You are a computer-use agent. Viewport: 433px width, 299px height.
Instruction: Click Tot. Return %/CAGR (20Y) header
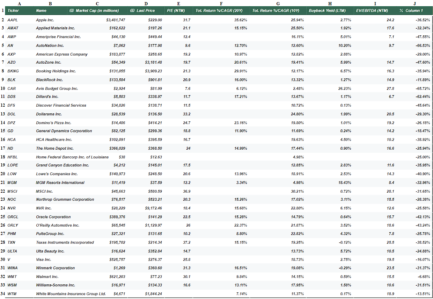point(221,10)
